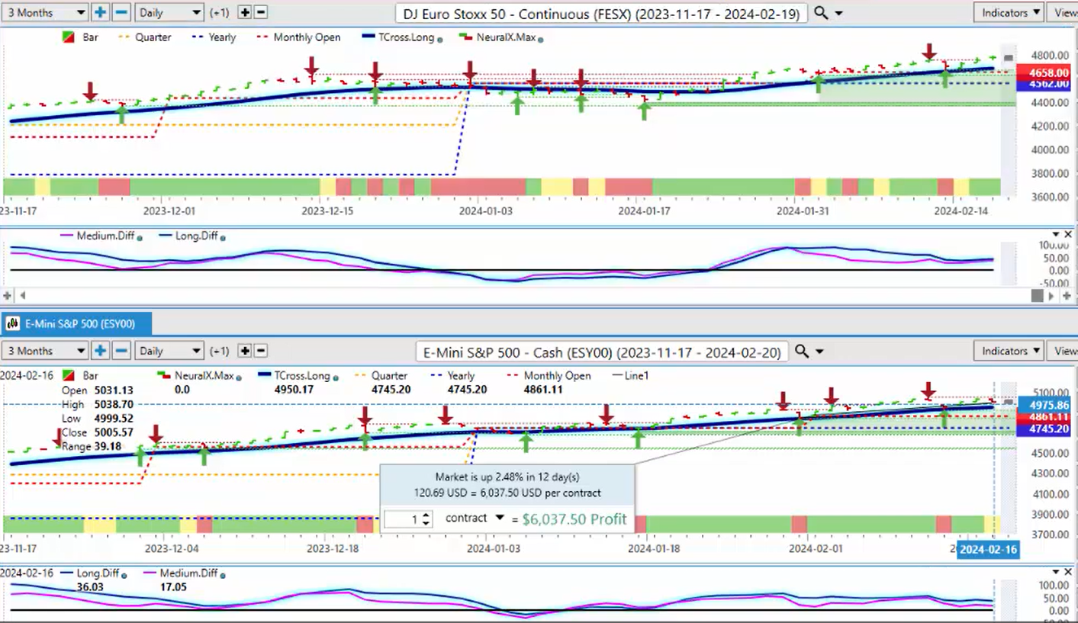Select E-Mini S&P 500 (ESY00) tab

click(76, 324)
